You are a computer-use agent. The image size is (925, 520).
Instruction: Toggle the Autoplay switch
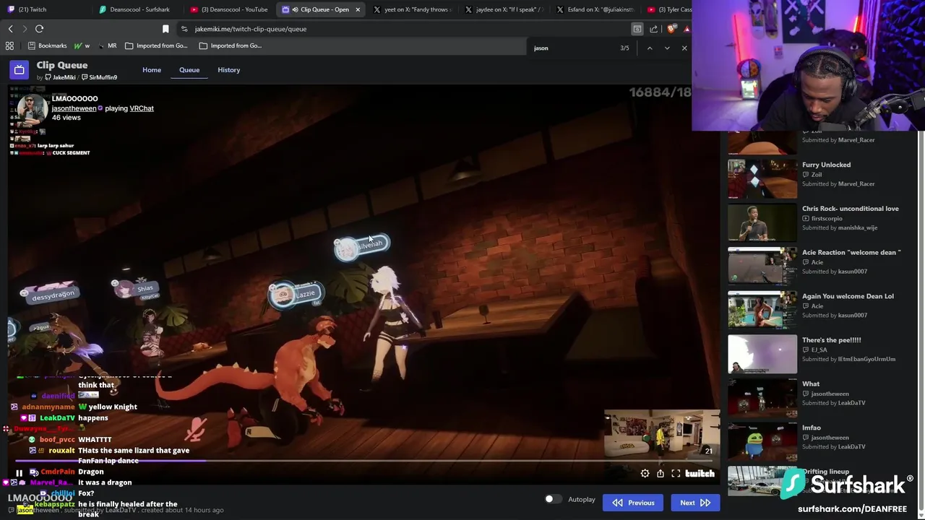click(553, 499)
